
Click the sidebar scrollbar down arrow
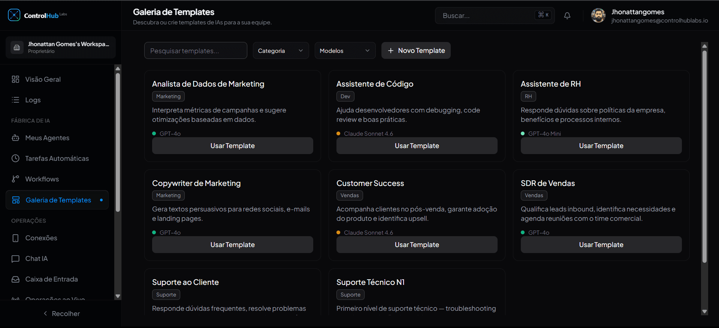(118, 296)
